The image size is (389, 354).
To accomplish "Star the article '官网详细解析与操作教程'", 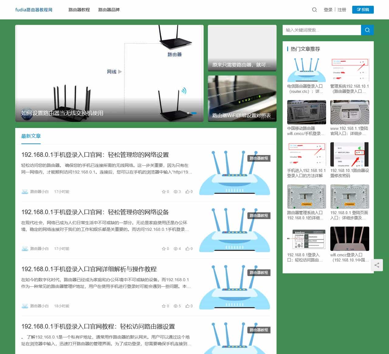I will point(164,306).
